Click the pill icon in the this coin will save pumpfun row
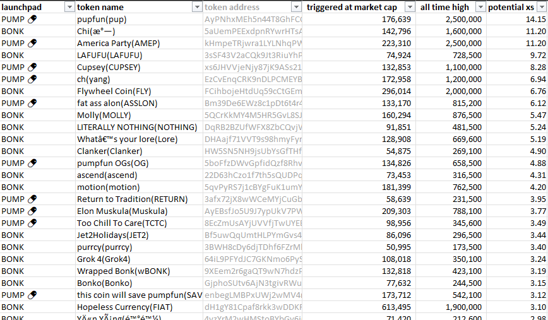This screenshot has width=548, height=320. click(32, 295)
